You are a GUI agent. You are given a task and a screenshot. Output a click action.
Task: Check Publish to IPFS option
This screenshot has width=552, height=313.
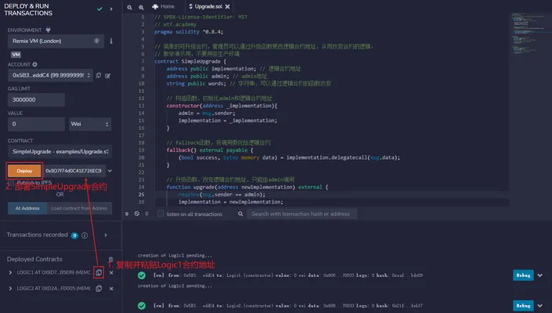(10, 182)
